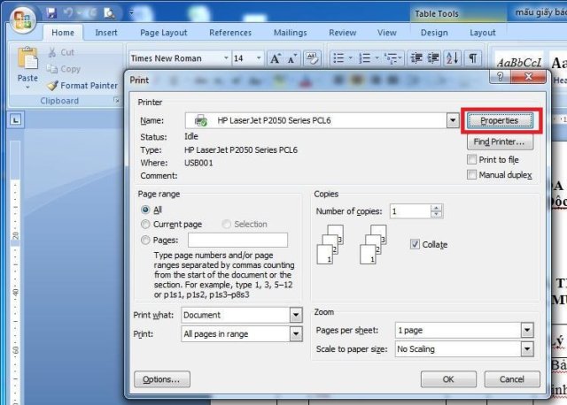The width and height of the screenshot is (567, 405).
Task: Click the Options button
Action: coord(161,379)
